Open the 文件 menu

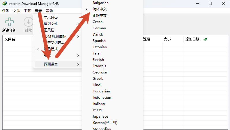point(16,11)
